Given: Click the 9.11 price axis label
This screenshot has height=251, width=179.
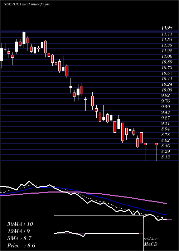Looking at the screenshot, I should 166,123.
